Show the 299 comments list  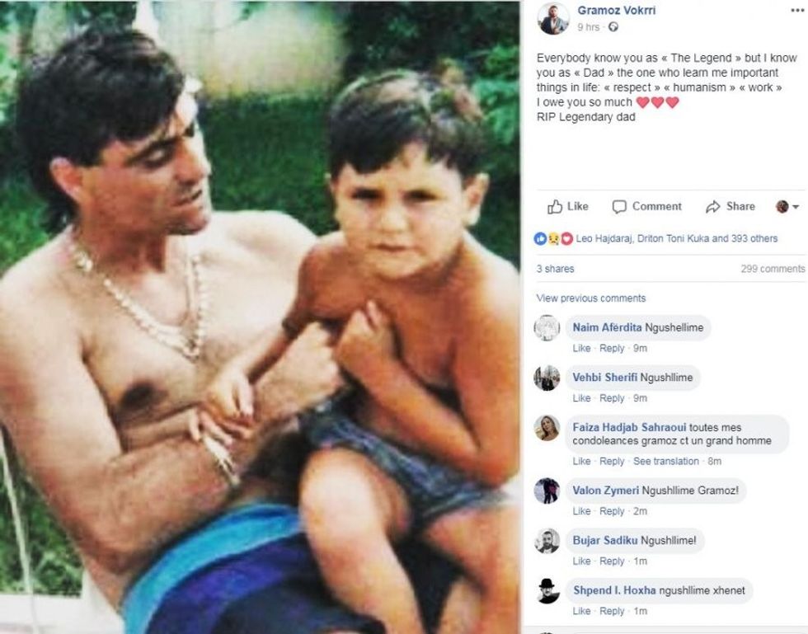pyautogui.click(x=772, y=269)
